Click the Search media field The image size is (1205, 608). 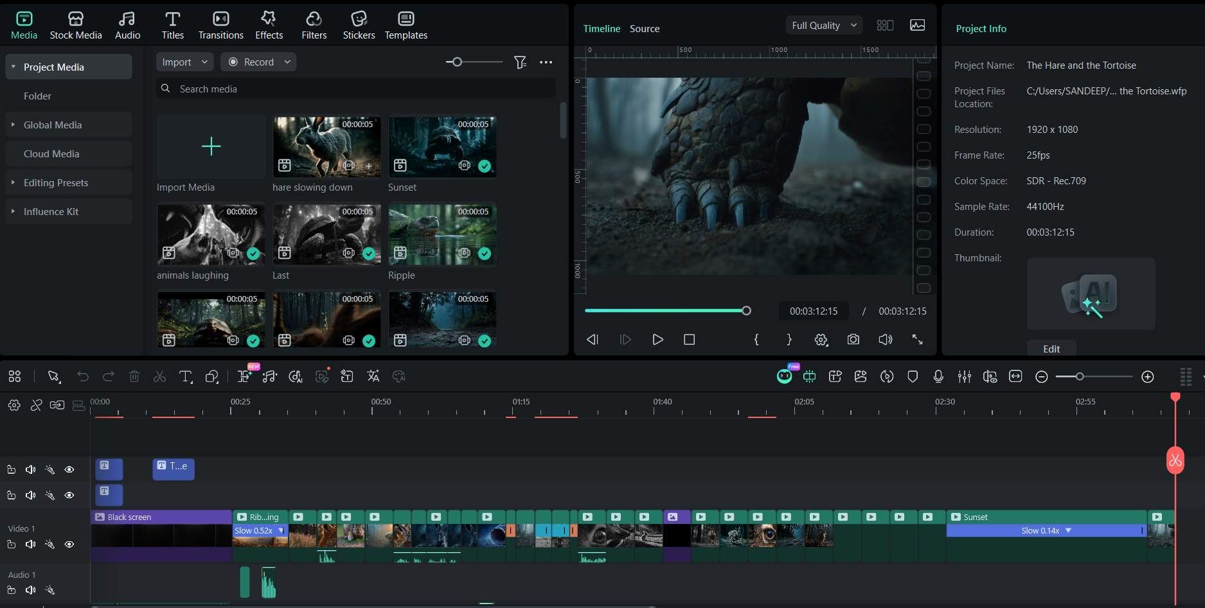pos(356,89)
